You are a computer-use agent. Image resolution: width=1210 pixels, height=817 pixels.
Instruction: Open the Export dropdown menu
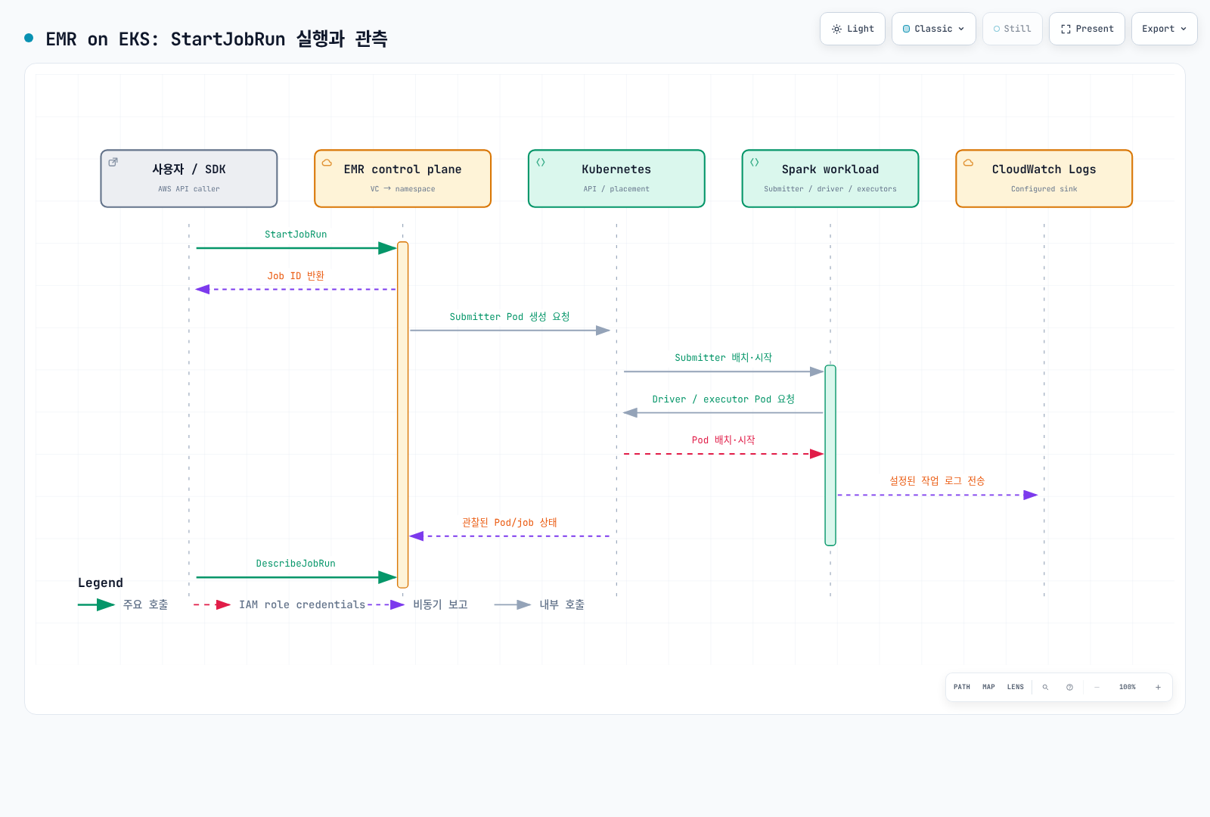pos(1164,29)
